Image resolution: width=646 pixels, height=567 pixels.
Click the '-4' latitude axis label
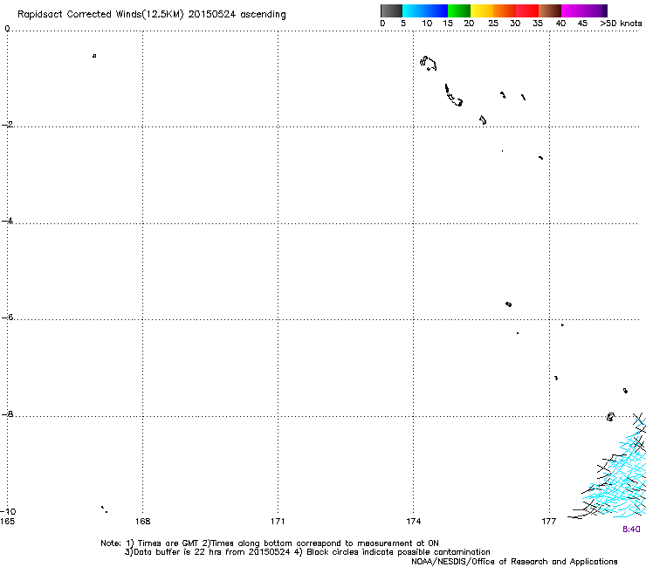(x=7, y=221)
